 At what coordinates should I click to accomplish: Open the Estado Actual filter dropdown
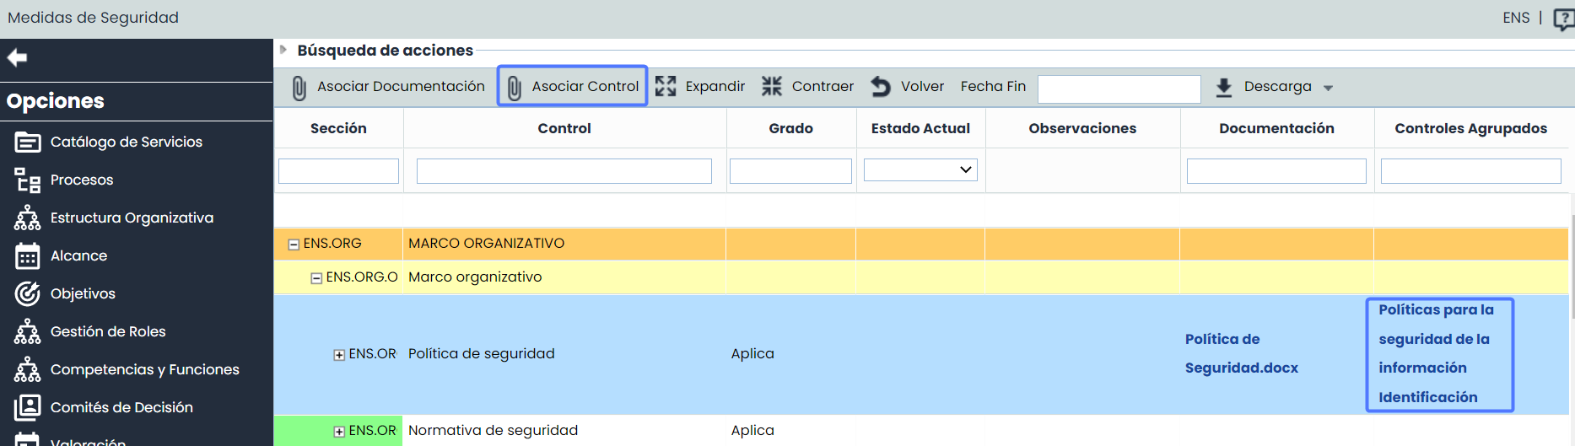(x=920, y=170)
